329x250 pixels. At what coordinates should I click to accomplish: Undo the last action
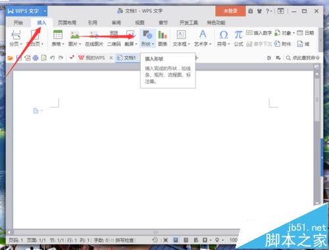click(52, 58)
